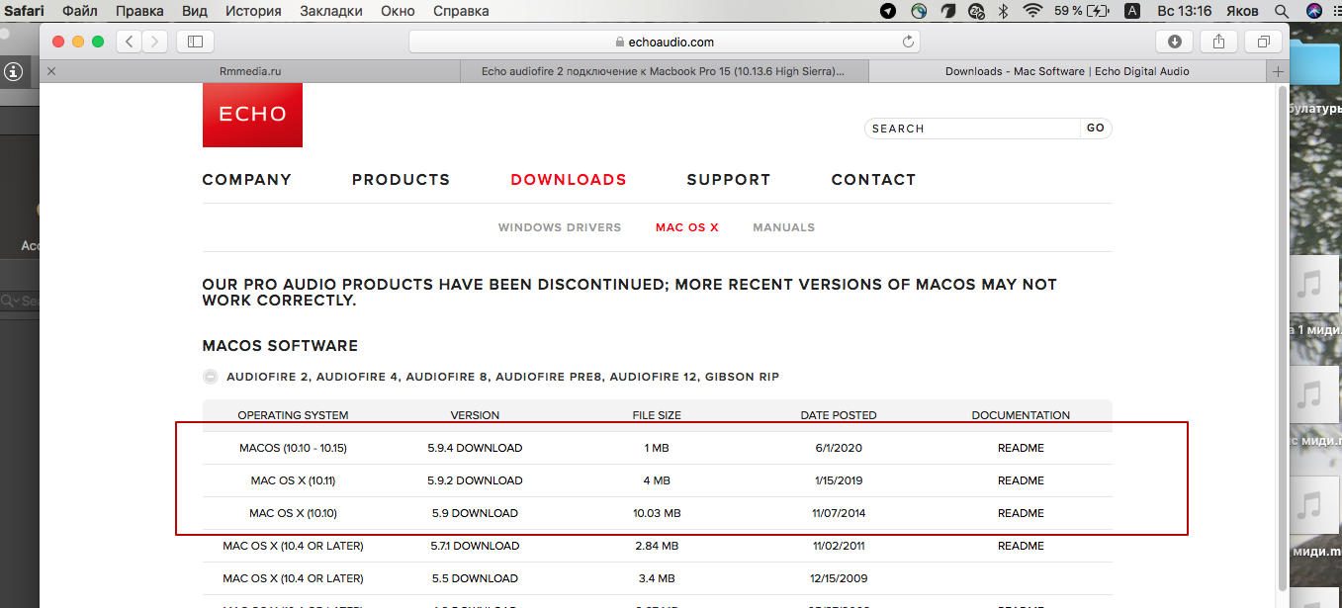Switch to Echo audiofire 2 подключение tab
This screenshot has height=608, width=1342.
(x=664, y=71)
